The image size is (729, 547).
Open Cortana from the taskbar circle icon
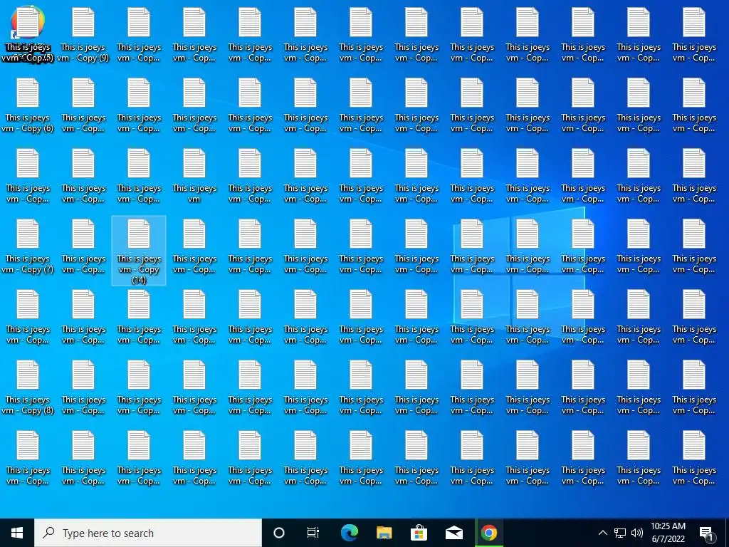[279, 533]
